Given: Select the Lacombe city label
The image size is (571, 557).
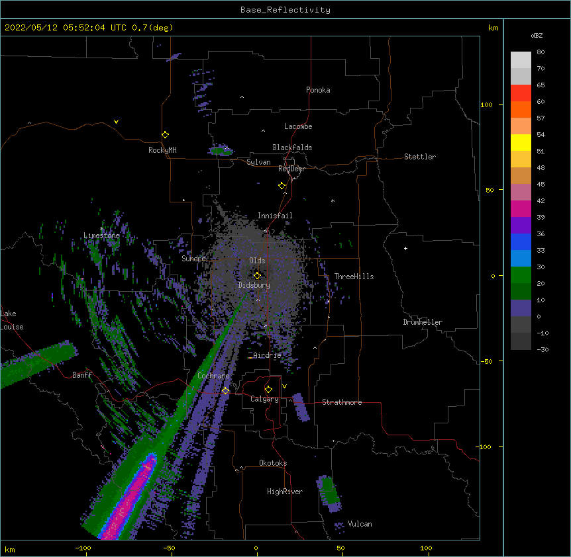Looking at the screenshot, I should click(x=298, y=126).
